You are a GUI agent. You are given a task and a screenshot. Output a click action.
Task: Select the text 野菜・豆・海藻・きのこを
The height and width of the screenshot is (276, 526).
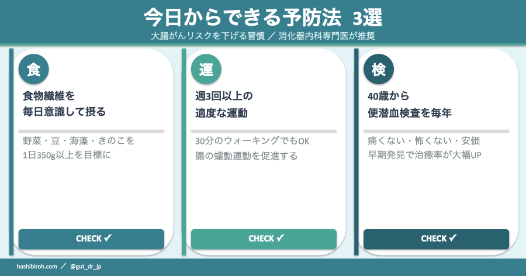coord(79,142)
